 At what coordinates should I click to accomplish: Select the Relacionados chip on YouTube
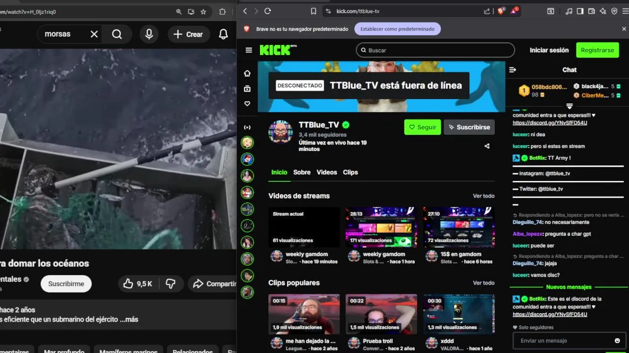tap(192, 351)
